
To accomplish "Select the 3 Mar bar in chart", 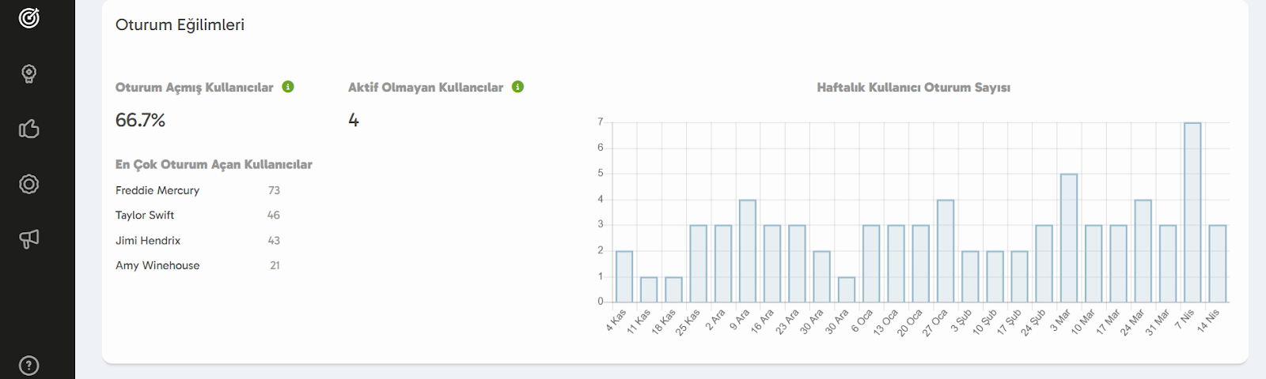I will pyautogui.click(x=1069, y=238).
